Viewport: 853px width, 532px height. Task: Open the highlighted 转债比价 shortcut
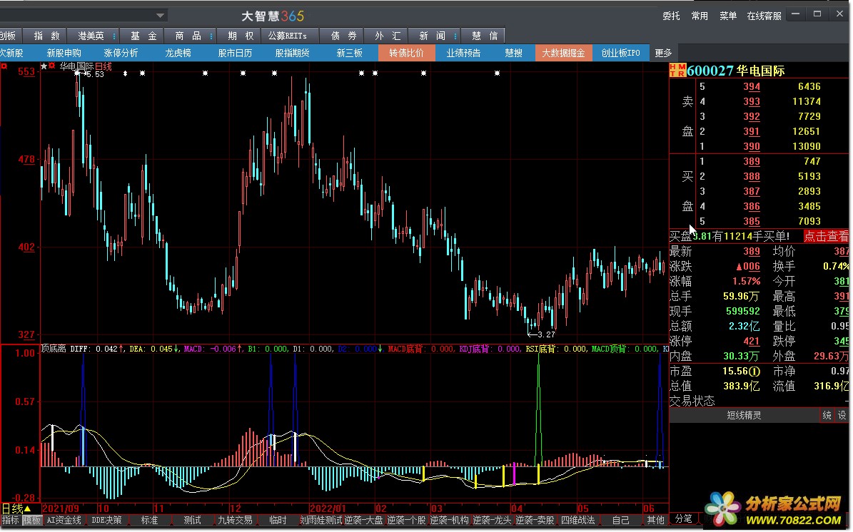(406, 53)
